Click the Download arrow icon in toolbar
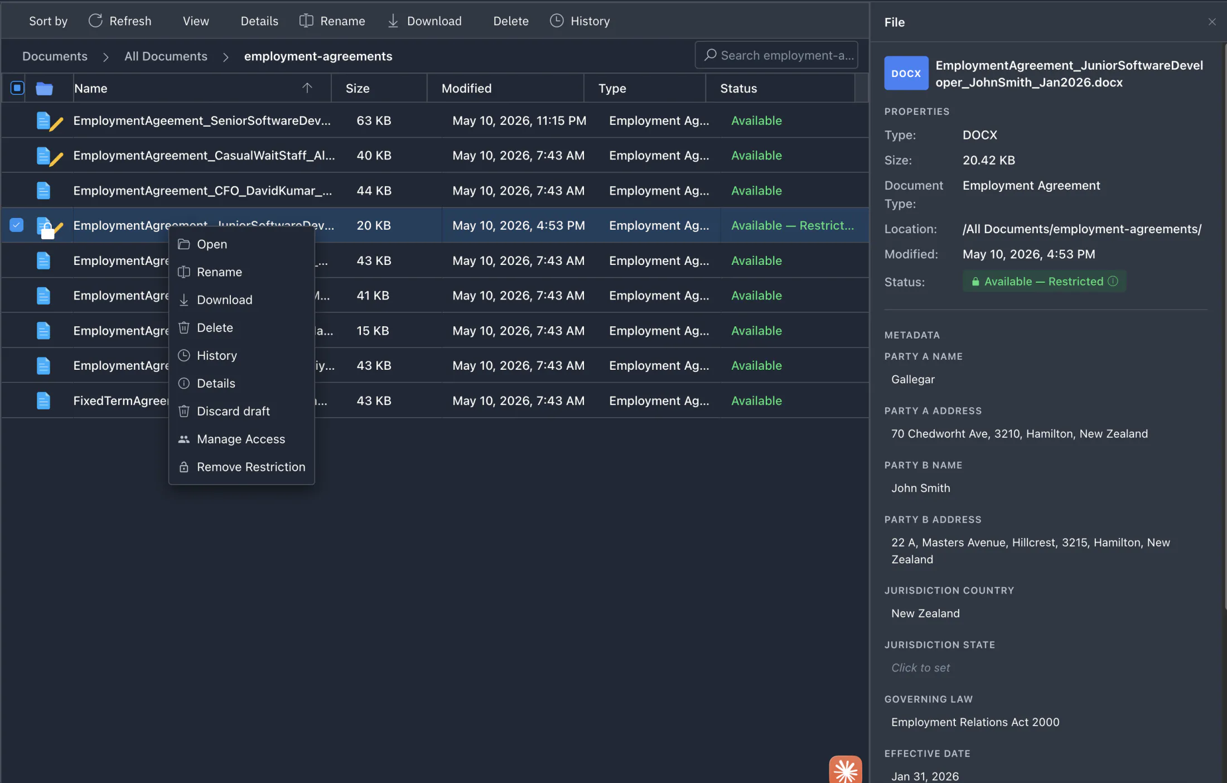 [393, 21]
